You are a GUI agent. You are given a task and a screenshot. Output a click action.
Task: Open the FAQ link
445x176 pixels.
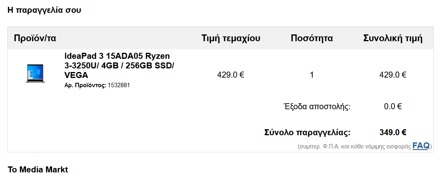tap(421, 146)
